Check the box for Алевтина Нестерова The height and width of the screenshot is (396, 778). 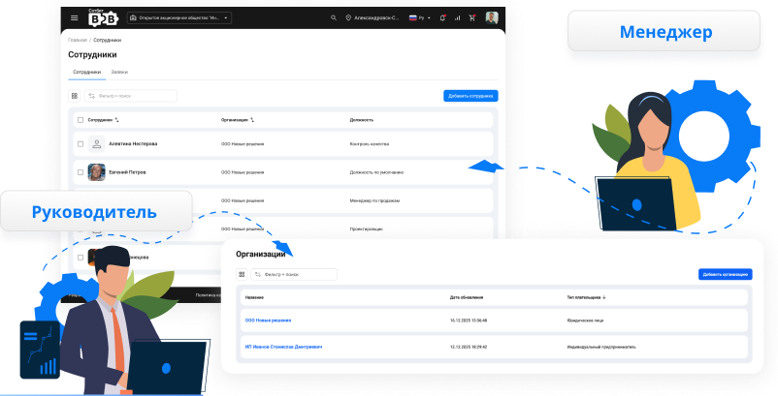click(81, 143)
